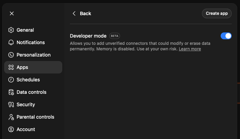Click the Create app button
240x139 pixels.
click(217, 13)
